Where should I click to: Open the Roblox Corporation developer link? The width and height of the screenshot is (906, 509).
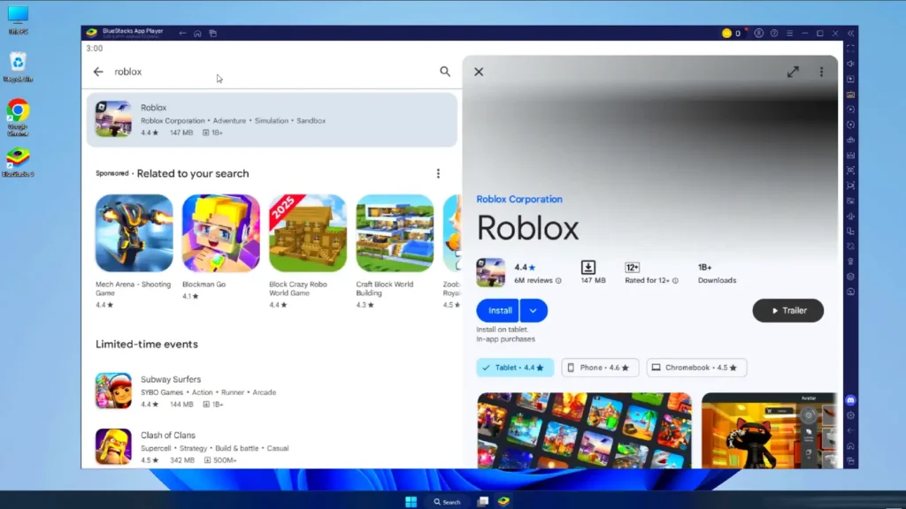point(518,199)
